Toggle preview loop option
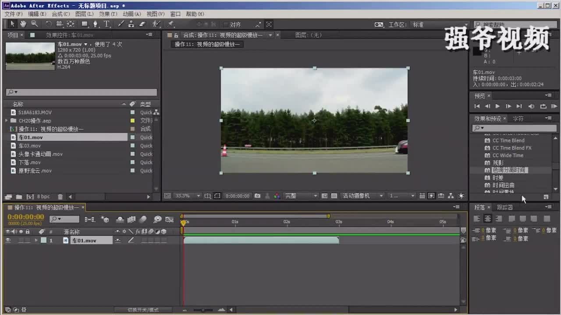This screenshot has width=561, height=315. tap(543, 106)
